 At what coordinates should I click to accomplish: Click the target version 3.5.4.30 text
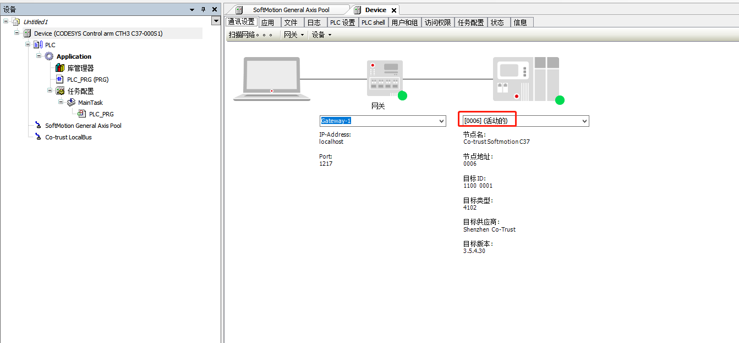474,251
